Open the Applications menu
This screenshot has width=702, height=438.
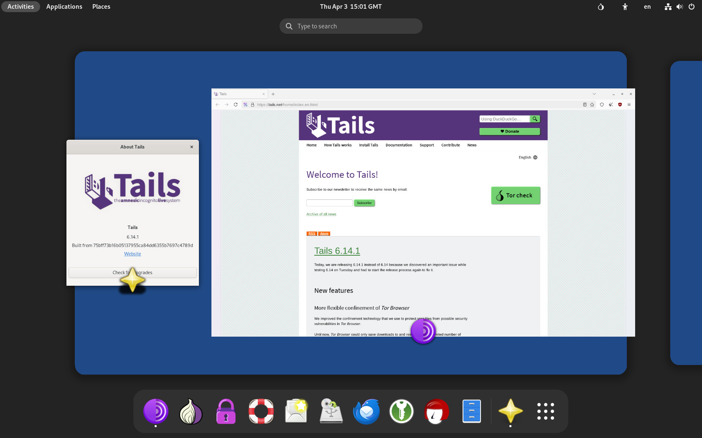tap(64, 7)
